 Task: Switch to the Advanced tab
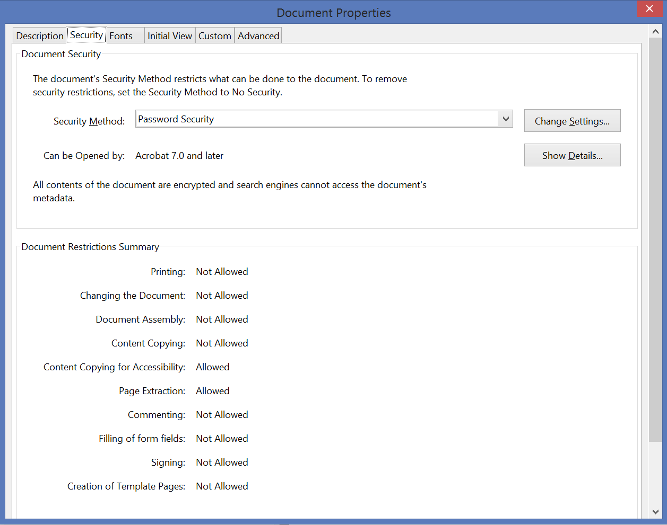[x=258, y=35]
